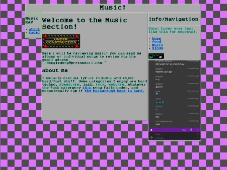Open 'the background beat is hard.' link
This screenshot has height=170, width=227.
114,91
